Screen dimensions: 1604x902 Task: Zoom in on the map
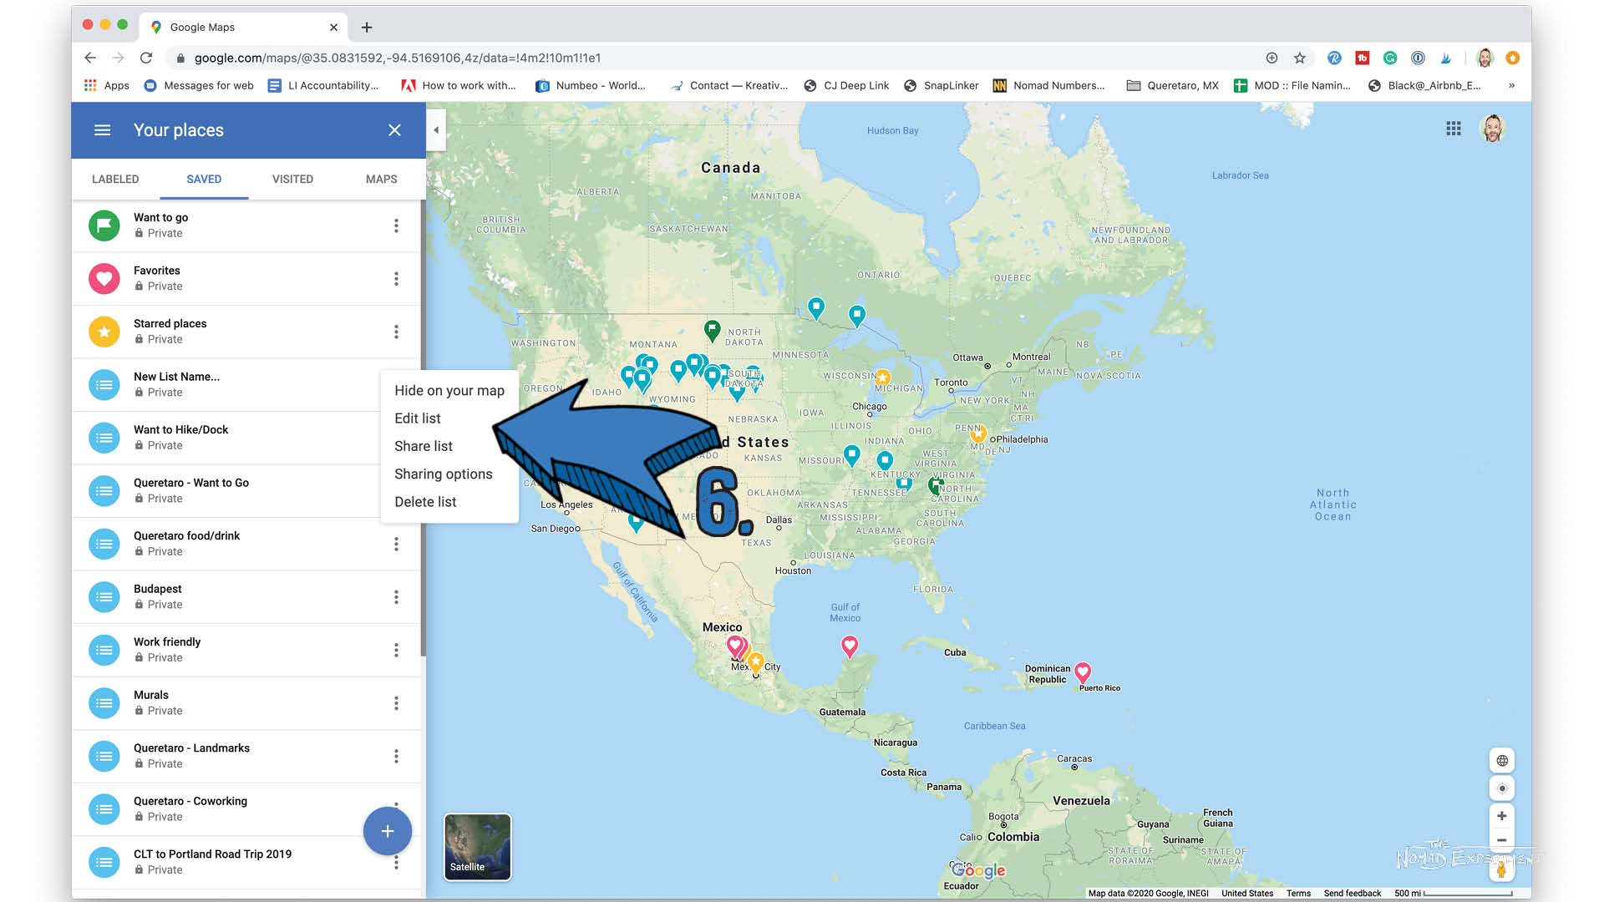pyautogui.click(x=1502, y=816)
